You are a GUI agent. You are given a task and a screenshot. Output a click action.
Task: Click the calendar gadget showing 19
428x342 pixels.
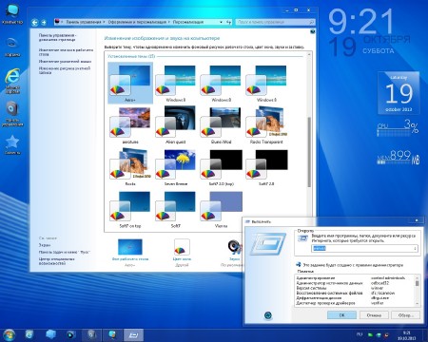click(399, 93)
